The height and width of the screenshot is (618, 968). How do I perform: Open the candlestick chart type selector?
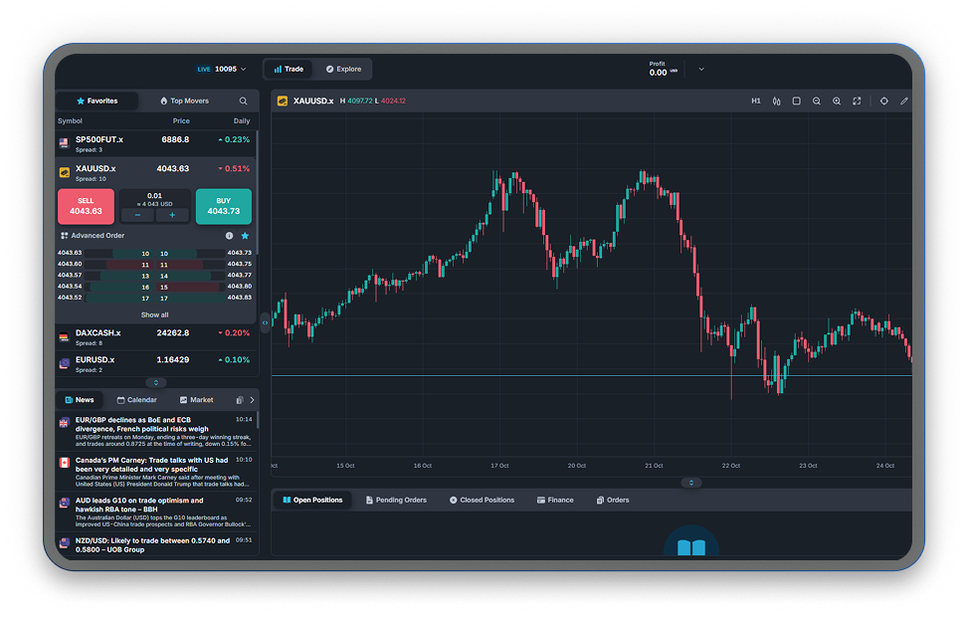point(776,101)
